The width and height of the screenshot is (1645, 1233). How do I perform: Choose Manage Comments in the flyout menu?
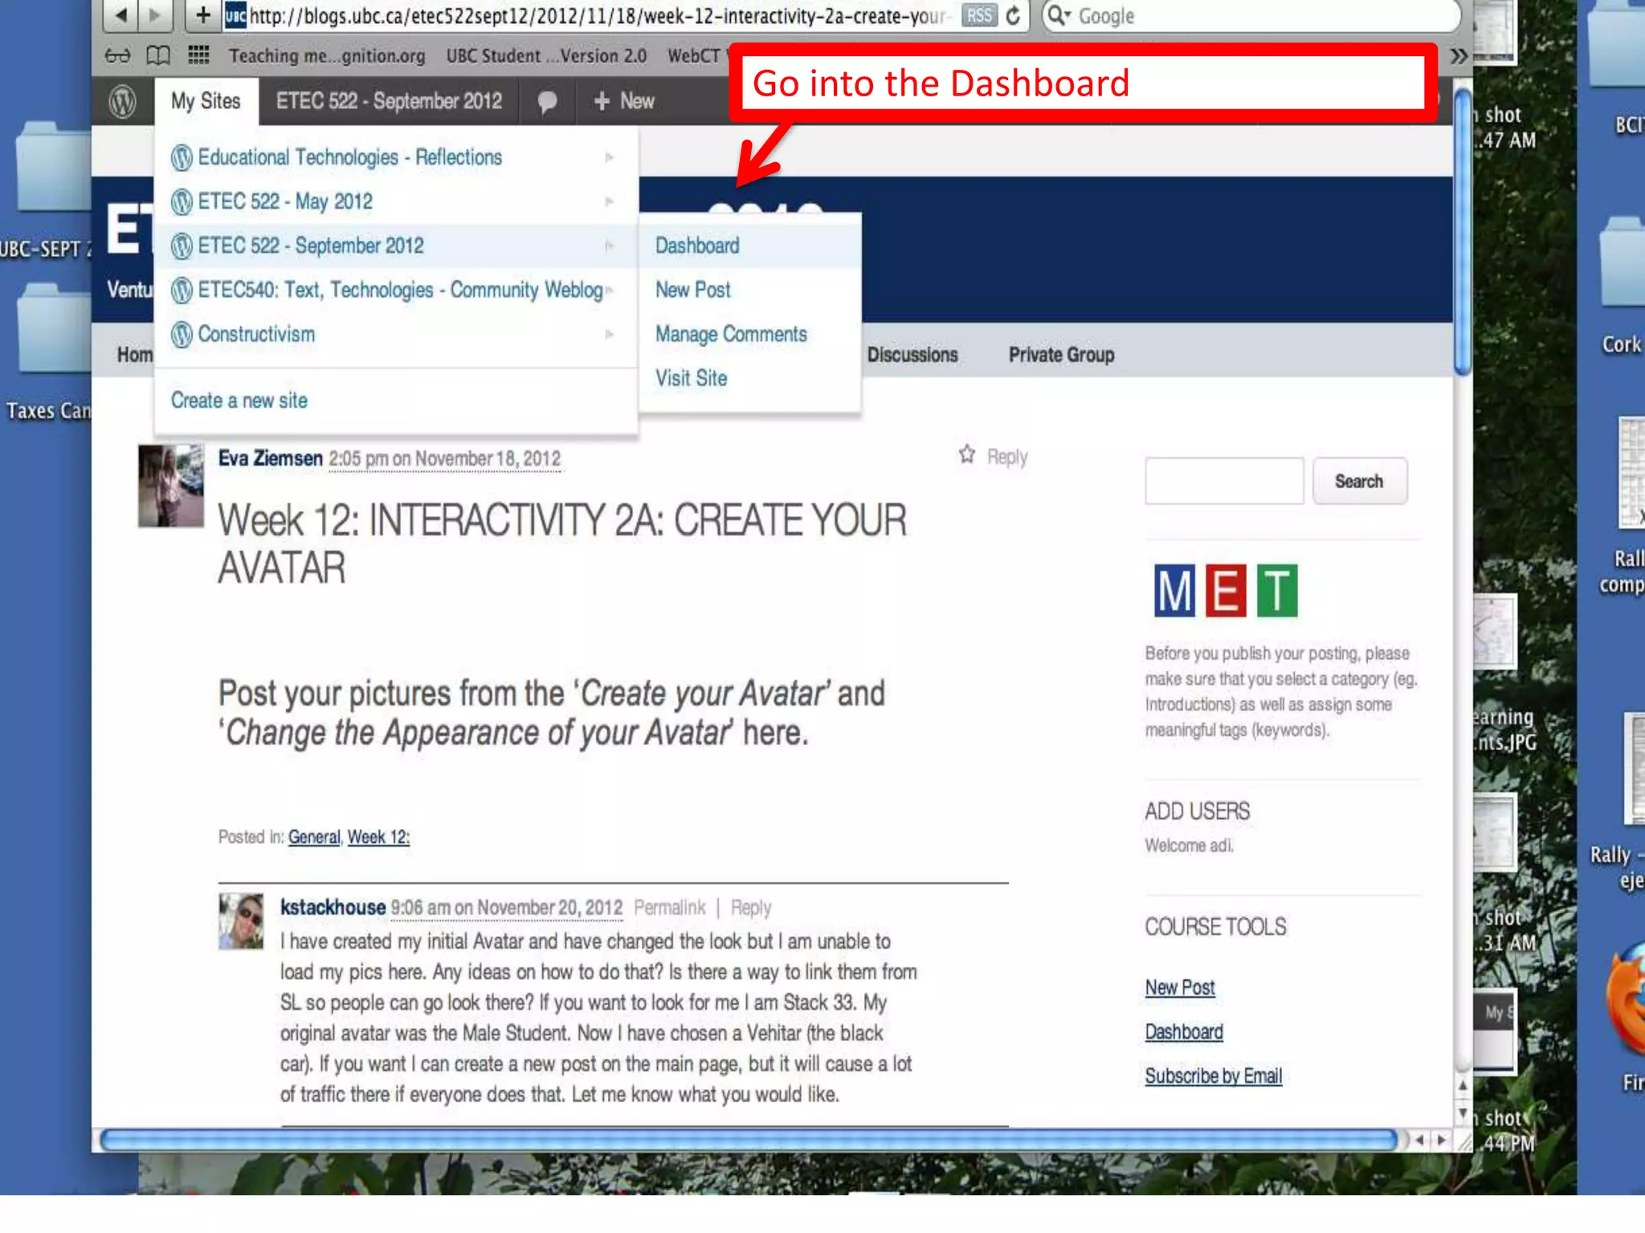point(731,334)
